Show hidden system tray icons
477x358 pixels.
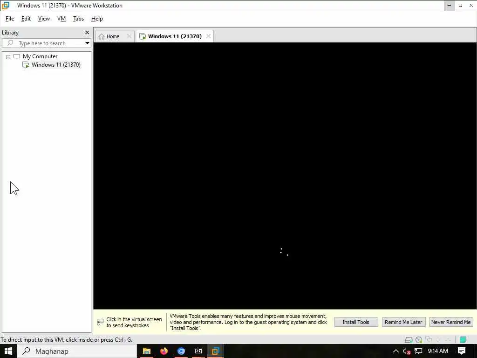[396, 351]
